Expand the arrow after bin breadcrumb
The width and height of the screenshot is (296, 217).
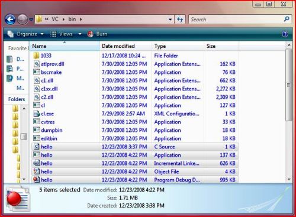(81, 20)
